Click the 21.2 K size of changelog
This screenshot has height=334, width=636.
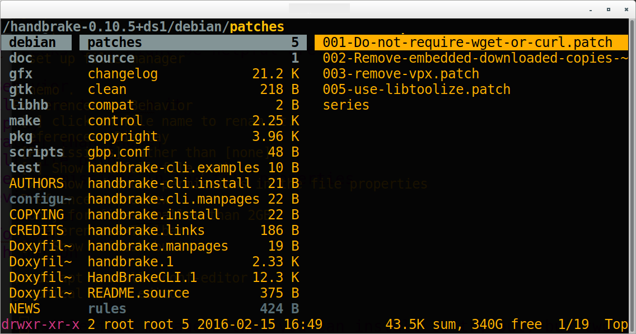tap(275, 74)
